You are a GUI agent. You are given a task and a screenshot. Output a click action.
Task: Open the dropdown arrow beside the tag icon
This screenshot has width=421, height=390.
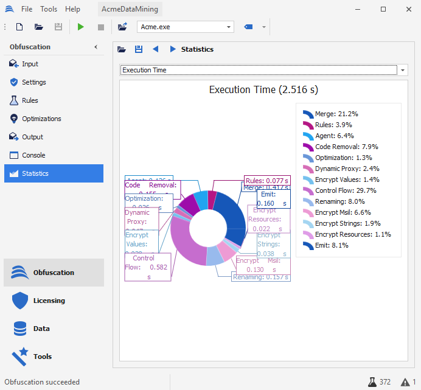263,27
